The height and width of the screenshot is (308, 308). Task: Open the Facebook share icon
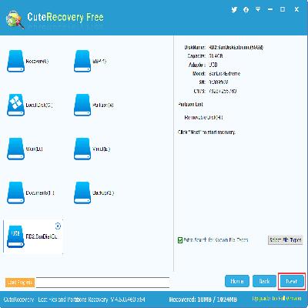pyautogui.click(x=246, y=10)
